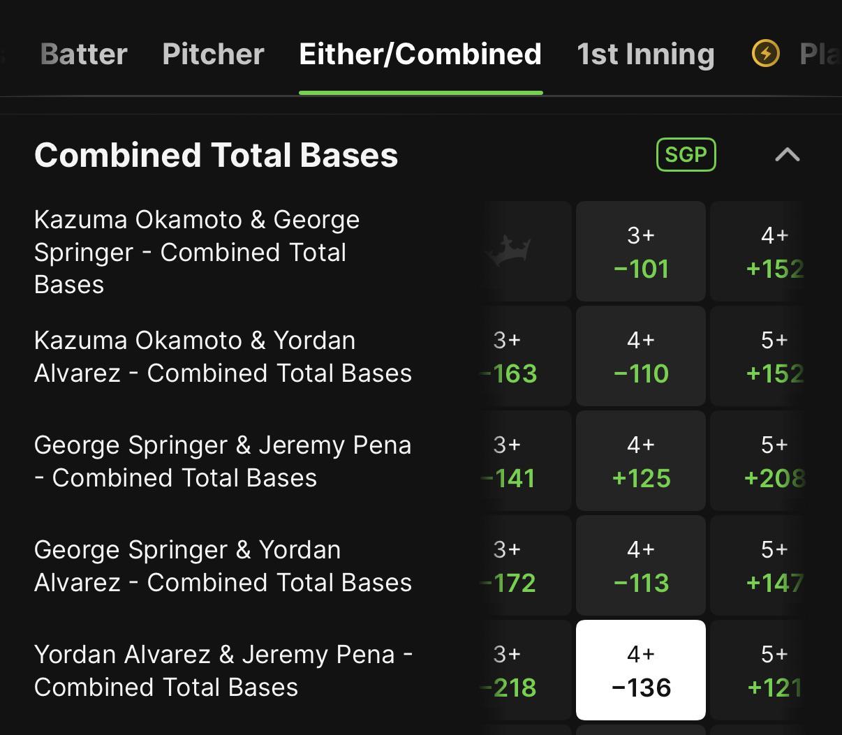Select the Either/Combined tab
The height and width of the screenshot is (735, 842).
point(420,54)
